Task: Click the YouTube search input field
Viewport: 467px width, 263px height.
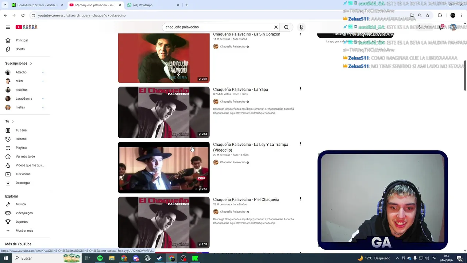Action: click(218, 27)
